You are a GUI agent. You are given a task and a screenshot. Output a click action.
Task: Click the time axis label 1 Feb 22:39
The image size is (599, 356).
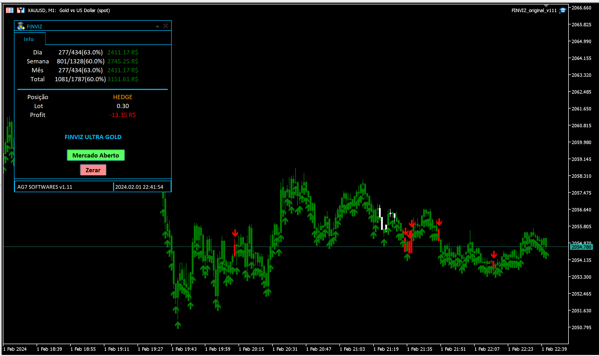click(x=554, y=349)
